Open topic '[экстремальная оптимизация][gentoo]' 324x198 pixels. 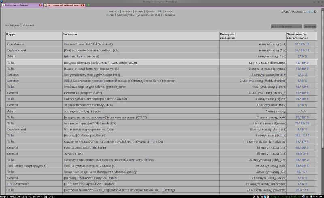click(x=119, y=190)
